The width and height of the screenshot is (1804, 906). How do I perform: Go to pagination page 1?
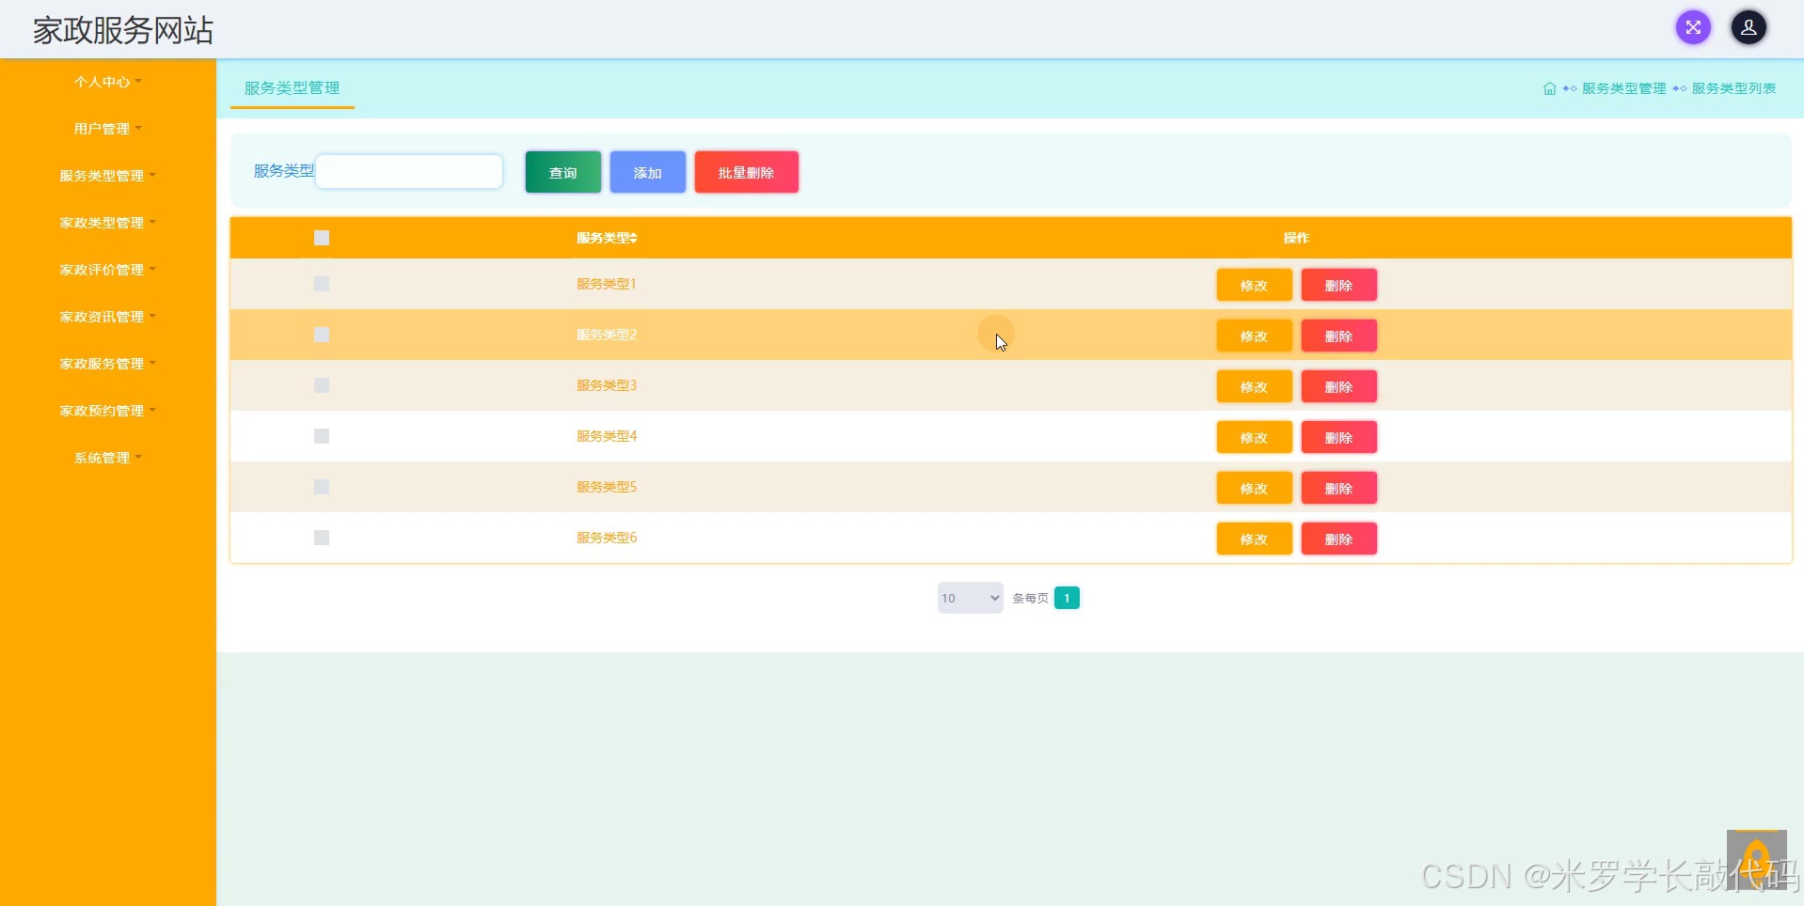click(x=1067, y=598)
